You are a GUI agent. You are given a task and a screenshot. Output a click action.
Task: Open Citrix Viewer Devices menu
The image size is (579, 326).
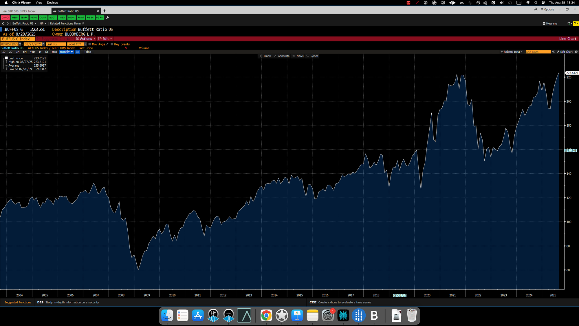(x=52, y=3)
